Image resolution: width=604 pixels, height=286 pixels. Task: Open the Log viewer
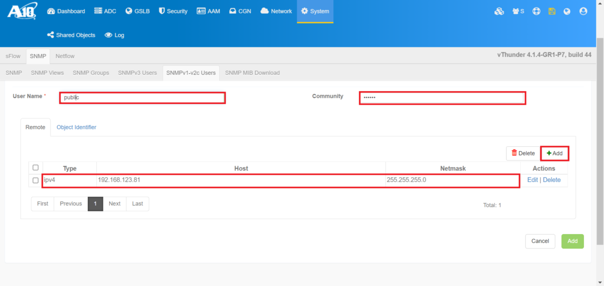[x=115, y=35]
